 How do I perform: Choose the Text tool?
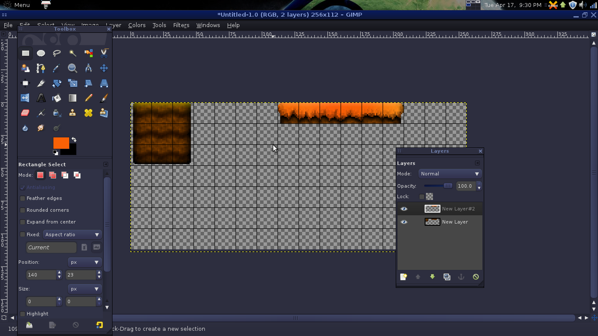pyautogui.click(x=41, y=98)
